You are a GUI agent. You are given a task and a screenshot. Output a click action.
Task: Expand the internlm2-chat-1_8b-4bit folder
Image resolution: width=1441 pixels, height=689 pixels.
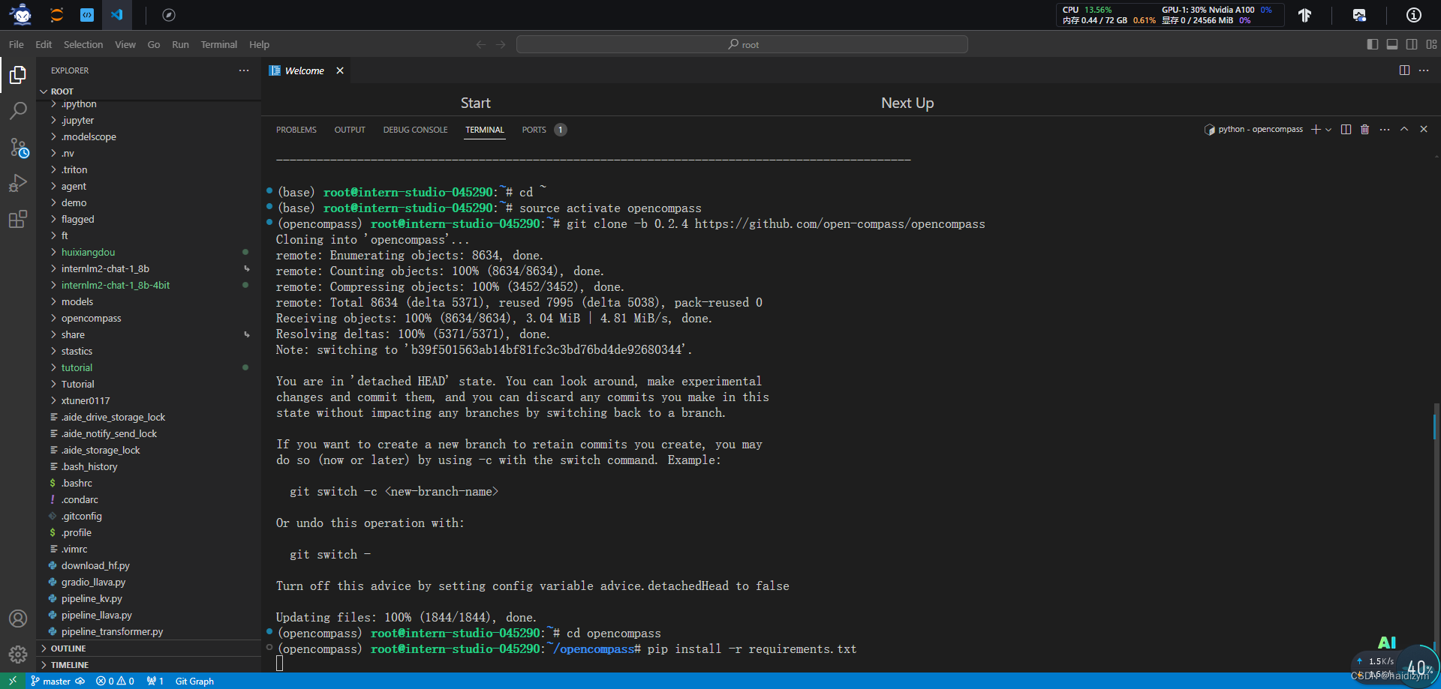(x=149, y=285)
